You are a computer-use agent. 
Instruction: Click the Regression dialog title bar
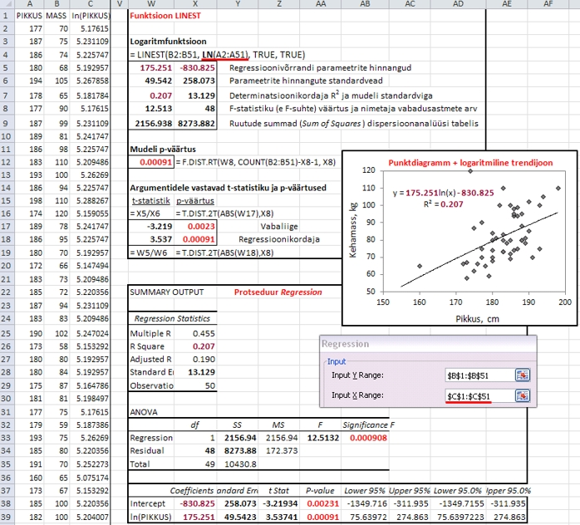click(x=428, y=344)
